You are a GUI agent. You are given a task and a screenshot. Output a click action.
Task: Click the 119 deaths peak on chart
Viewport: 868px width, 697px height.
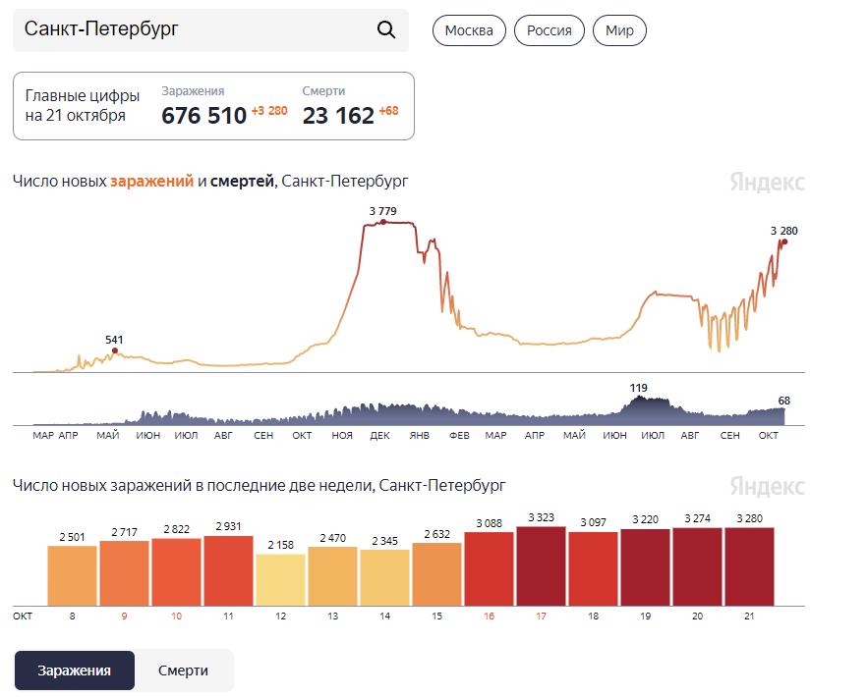pos(639,398)
